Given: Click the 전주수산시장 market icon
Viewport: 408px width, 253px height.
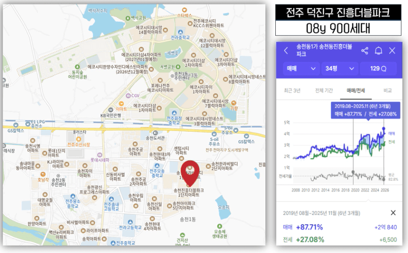Looking at the screenshot, I should coord(79,139).
